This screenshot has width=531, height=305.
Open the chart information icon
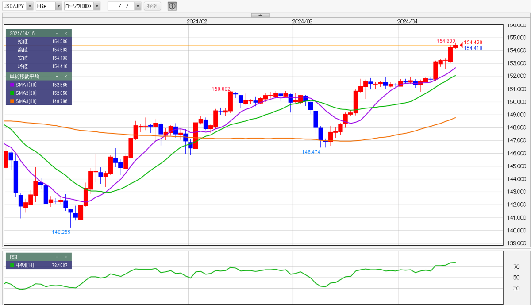coord(172,6)
